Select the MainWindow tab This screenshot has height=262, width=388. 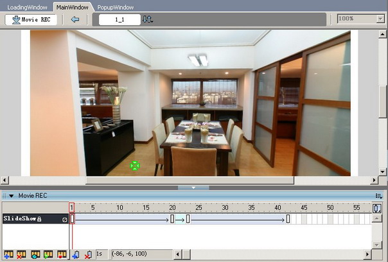72,8
